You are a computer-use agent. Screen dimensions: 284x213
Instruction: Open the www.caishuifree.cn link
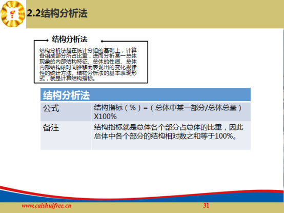(x=47, y=206)
